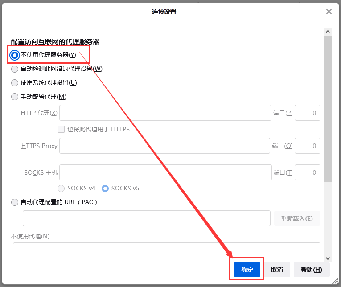Click the 重新载入(E) button
The height and width of the screenshot is (287, 341).
click(x=297, y=218)
